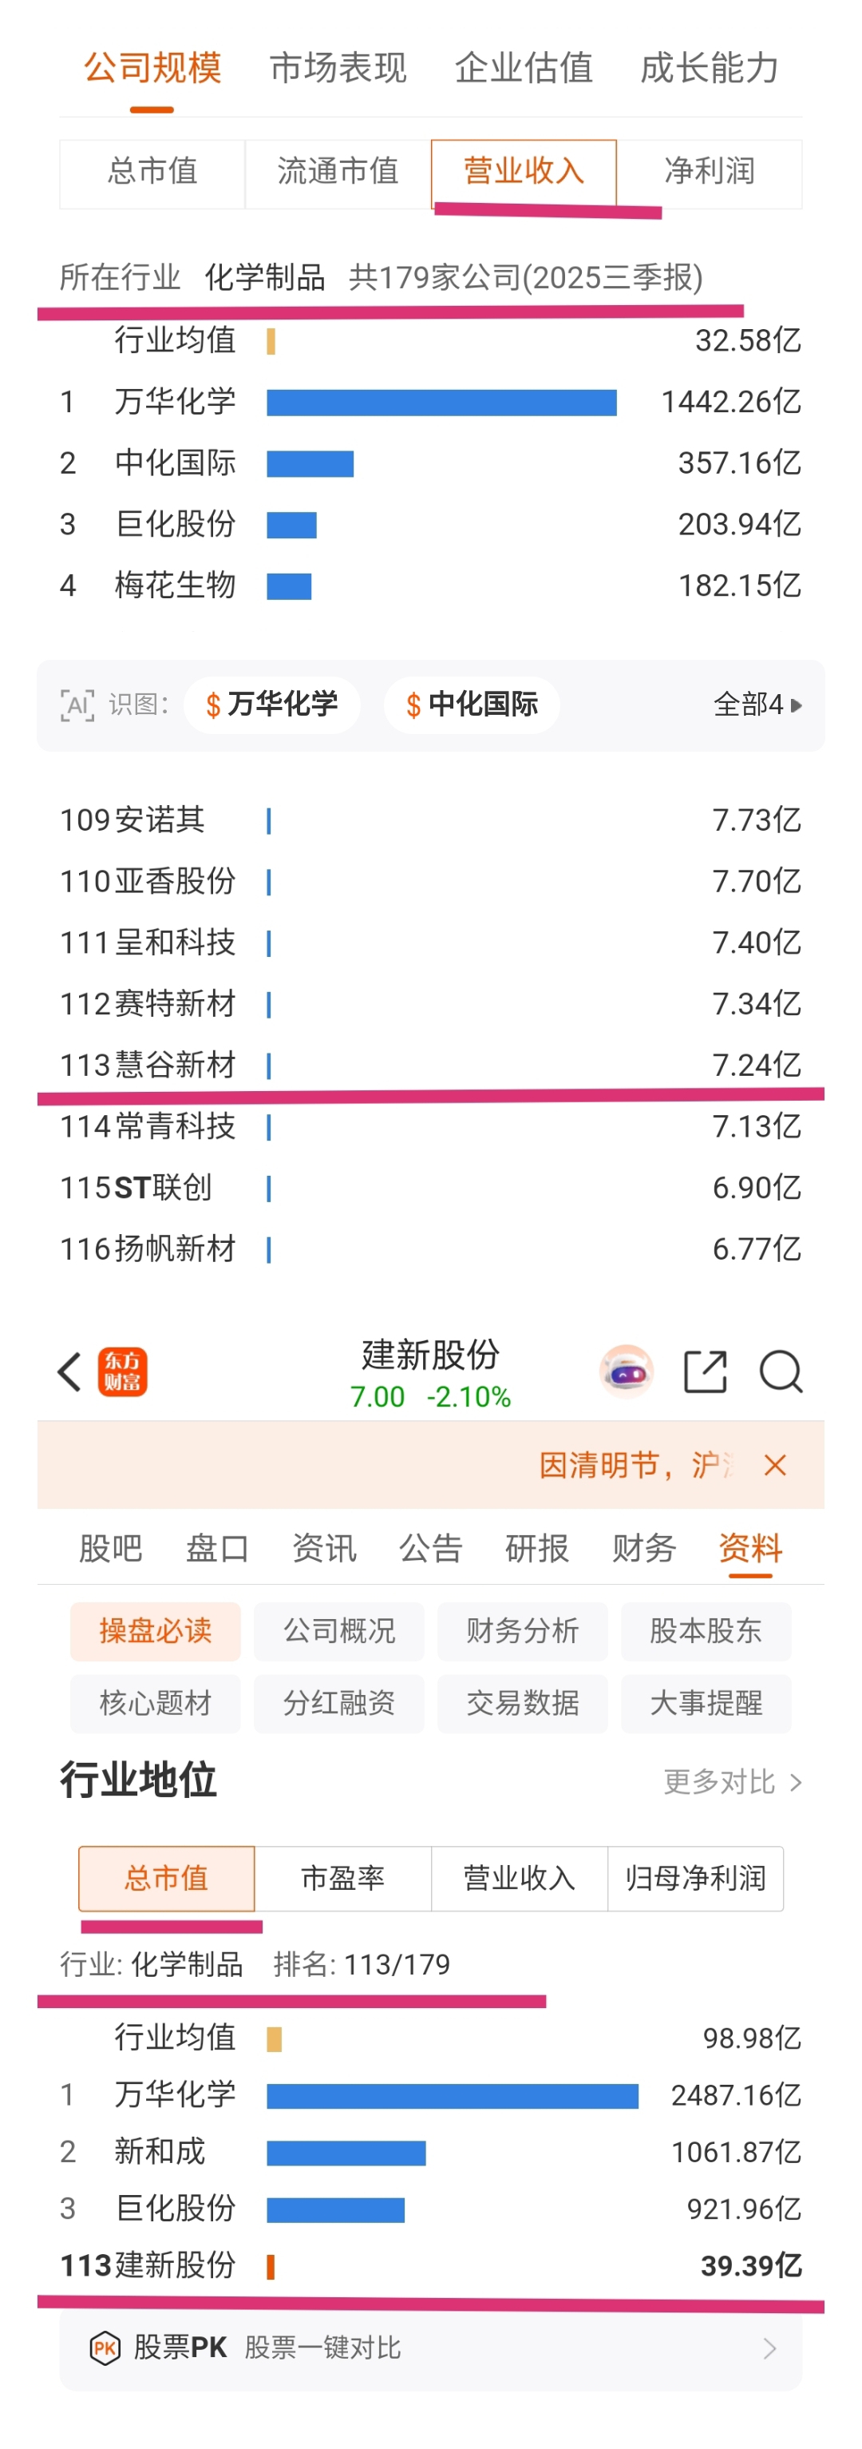
Task: Dismiss the 清明节 notice banner
Action: coord(776,1464)
